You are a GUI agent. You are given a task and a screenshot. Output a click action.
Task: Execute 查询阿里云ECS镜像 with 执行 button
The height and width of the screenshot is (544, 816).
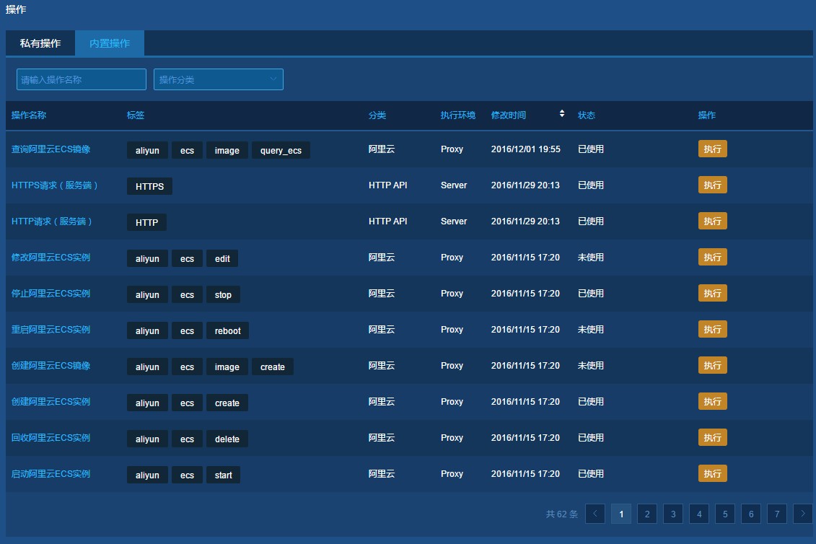pyautogui.click(x=712, y=149)
